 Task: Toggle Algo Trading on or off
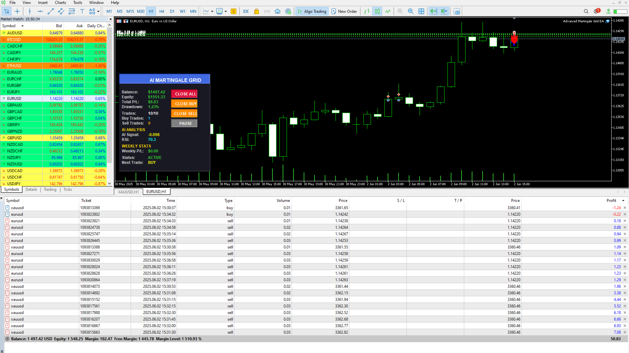click(311, 11)
